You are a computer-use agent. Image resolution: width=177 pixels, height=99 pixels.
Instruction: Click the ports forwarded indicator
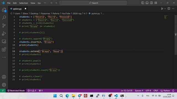pos(41,90)
